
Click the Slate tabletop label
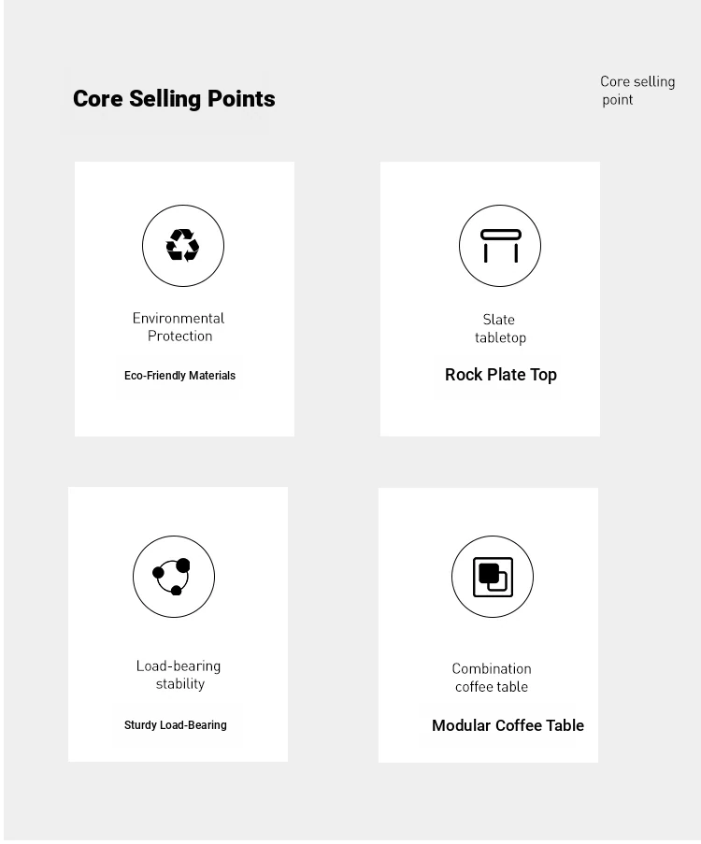pos(500,328)
